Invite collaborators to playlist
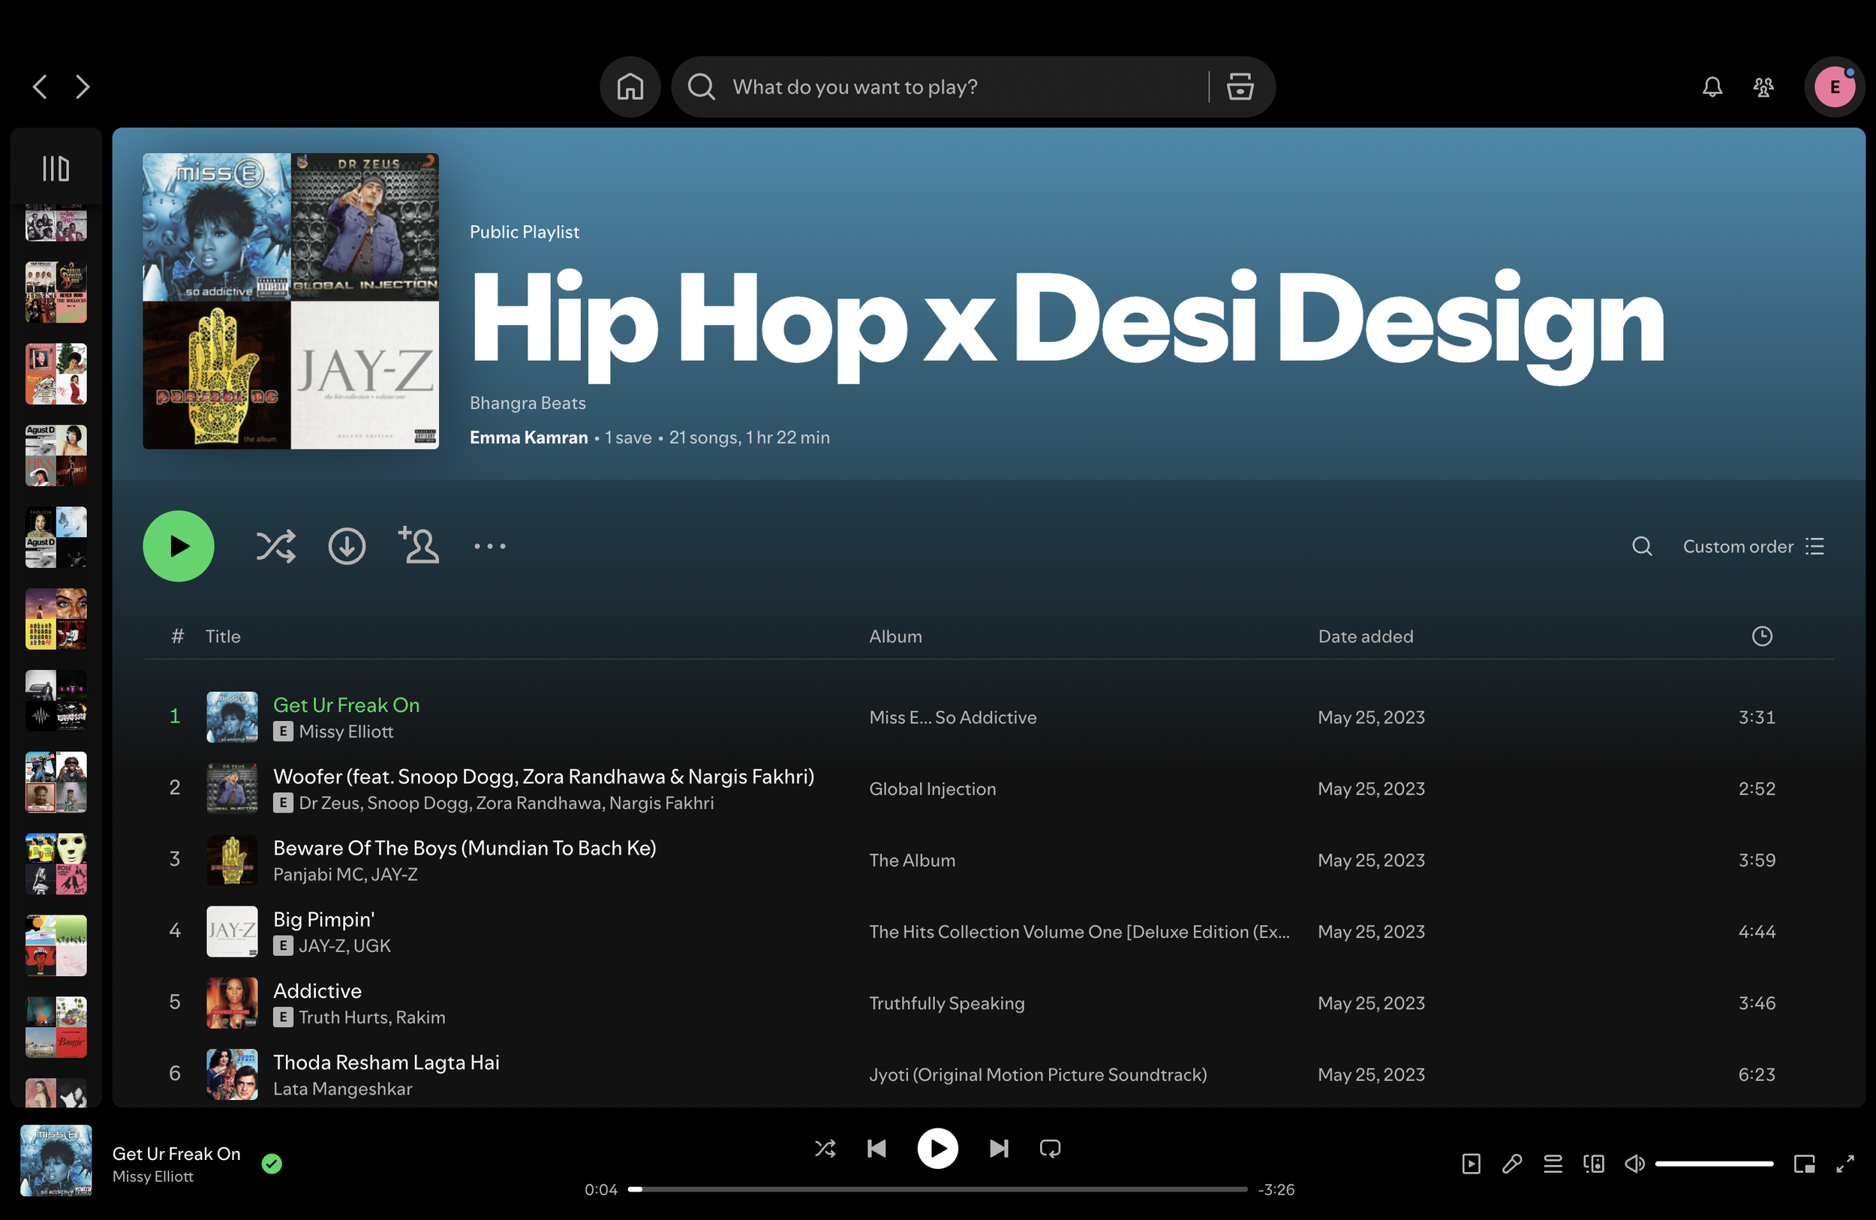 [419, 545]
